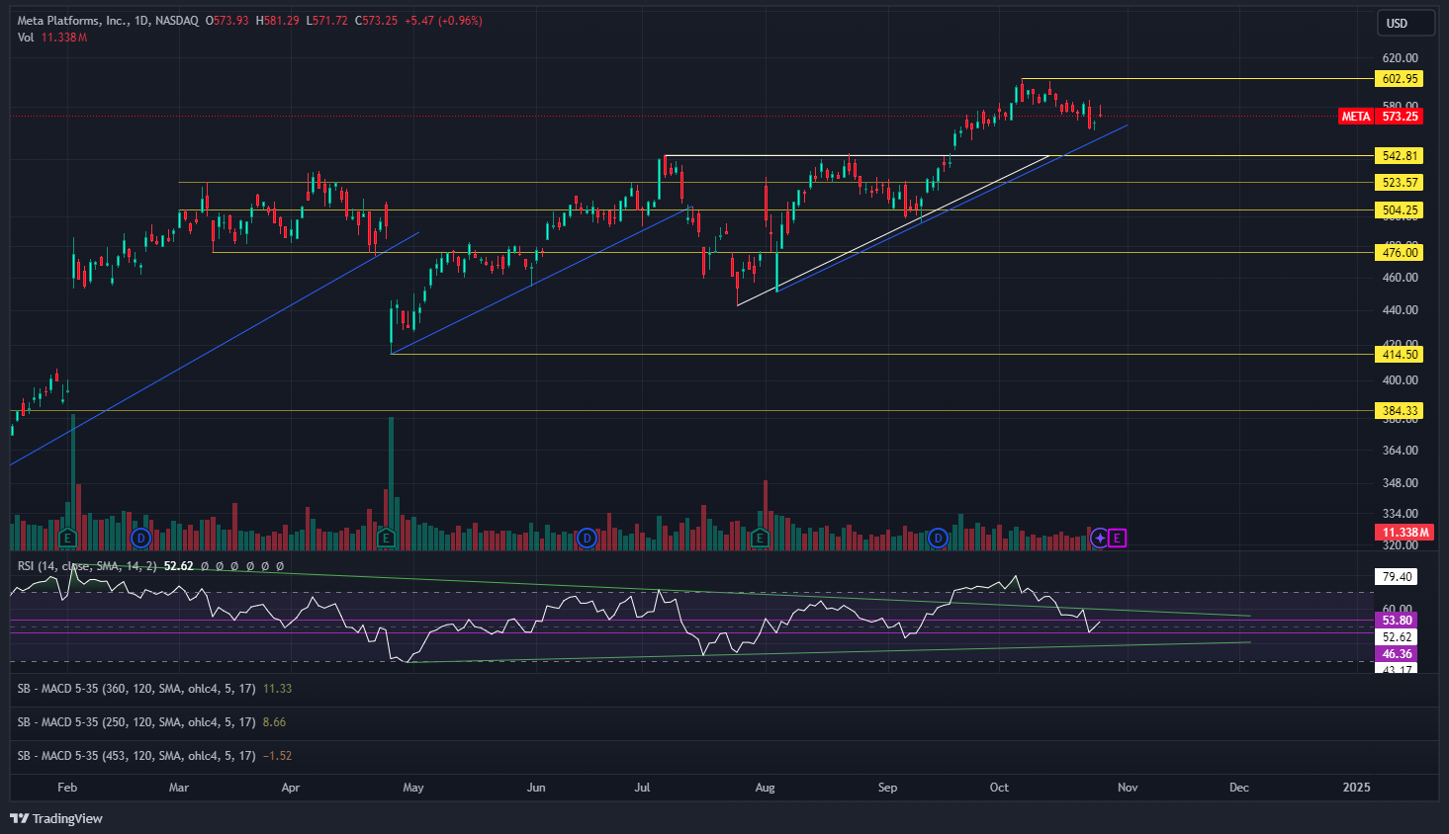Click the May label on time axis
1449x834 pixels.
413,788
